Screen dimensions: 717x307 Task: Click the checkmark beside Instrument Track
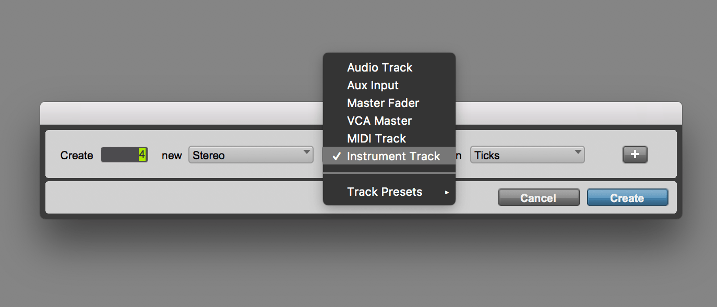(337, 156)
